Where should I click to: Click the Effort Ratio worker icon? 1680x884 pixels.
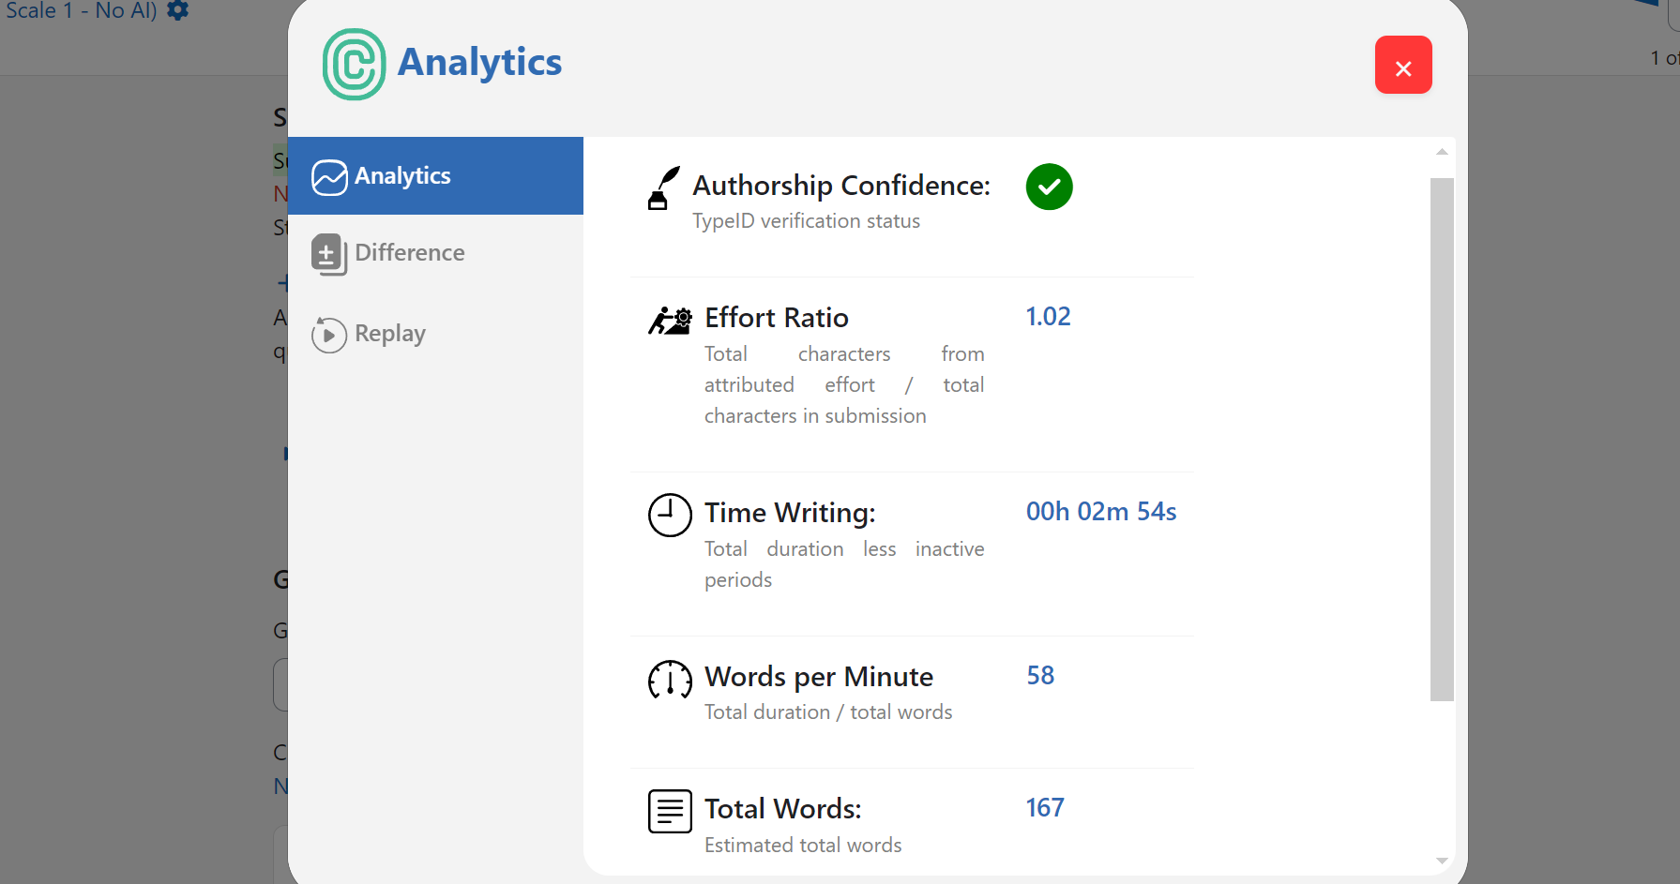point(669,319)
